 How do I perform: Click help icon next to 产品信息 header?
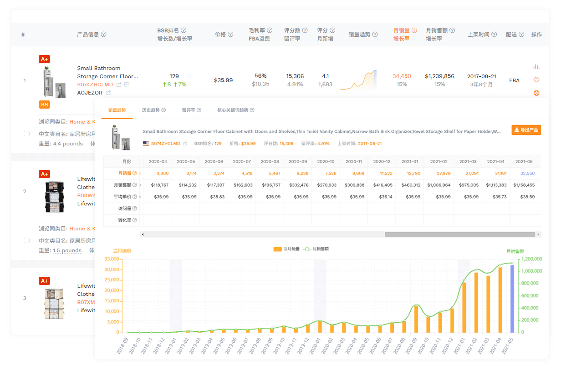tap(104, 35)
